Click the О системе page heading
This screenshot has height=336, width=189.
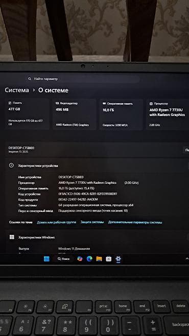pyautogui.click(x=53, y=90)
